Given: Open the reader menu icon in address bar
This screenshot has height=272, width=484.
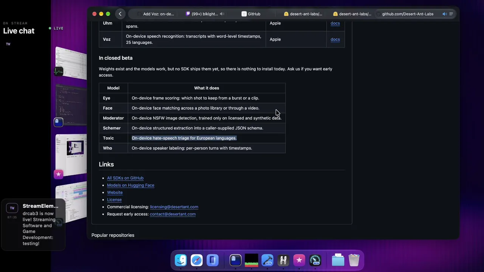Looking at the screenshot, I should point(451,14).
